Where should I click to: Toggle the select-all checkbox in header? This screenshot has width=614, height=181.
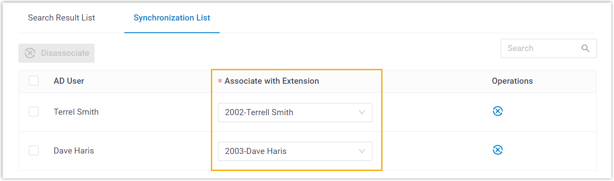34,81
